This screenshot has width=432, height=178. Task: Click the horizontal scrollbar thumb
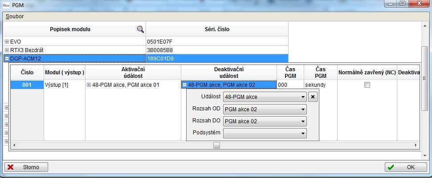(216, 145)
